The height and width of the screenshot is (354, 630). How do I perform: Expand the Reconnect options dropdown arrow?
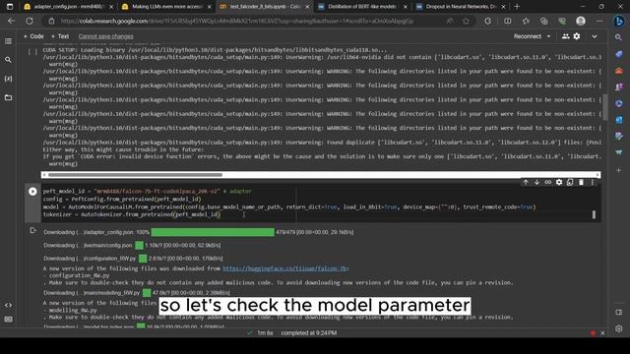click(x=549, y=36)
